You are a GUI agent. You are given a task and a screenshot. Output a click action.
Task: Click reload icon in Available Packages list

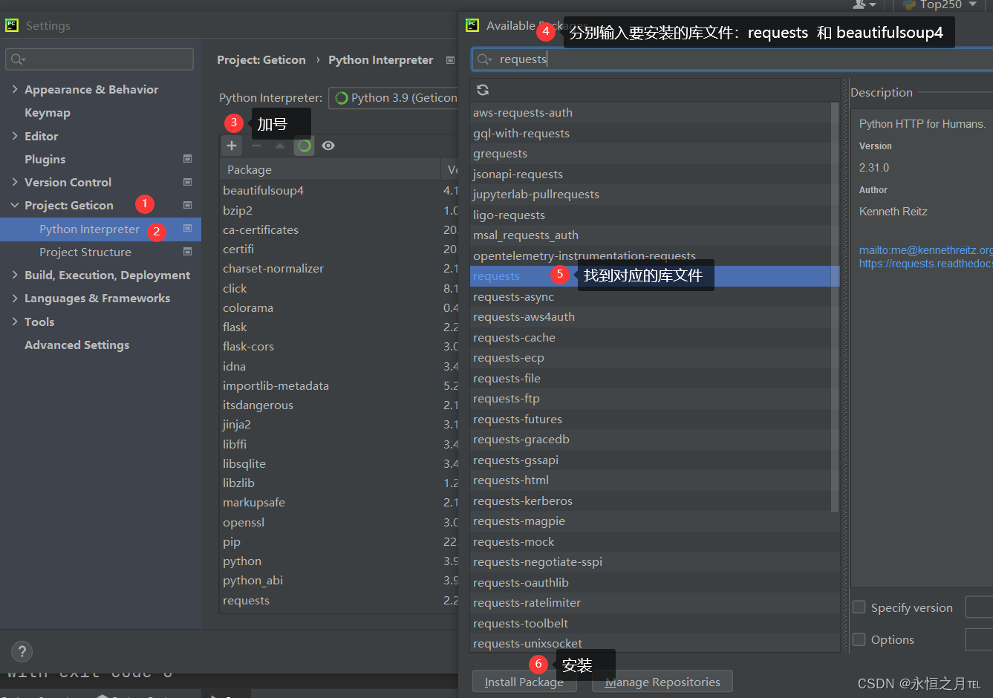pos(483,90)
